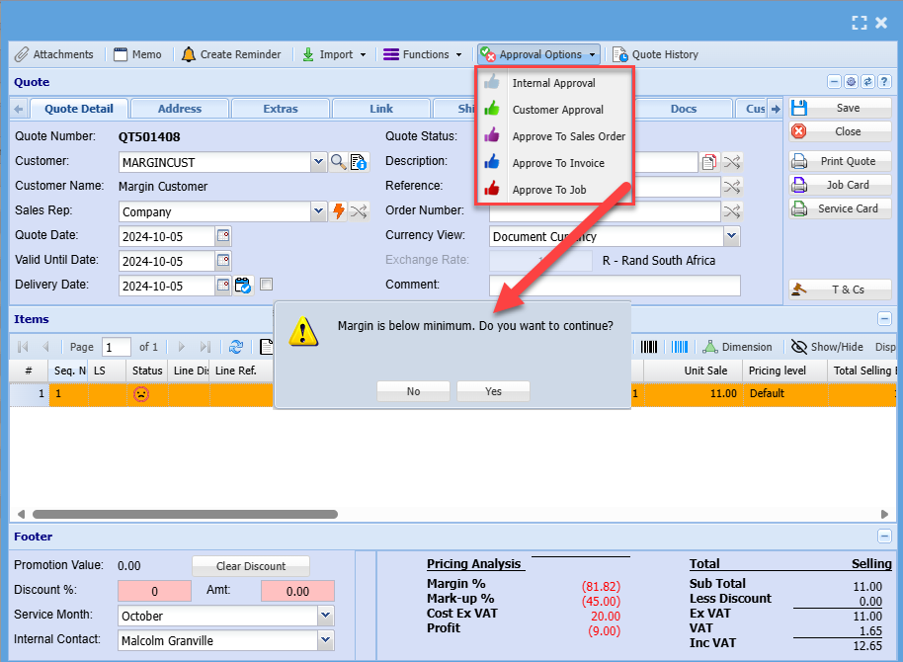
Task: Click the shuffle icon beside Order Number
Action: pos(732,211)
